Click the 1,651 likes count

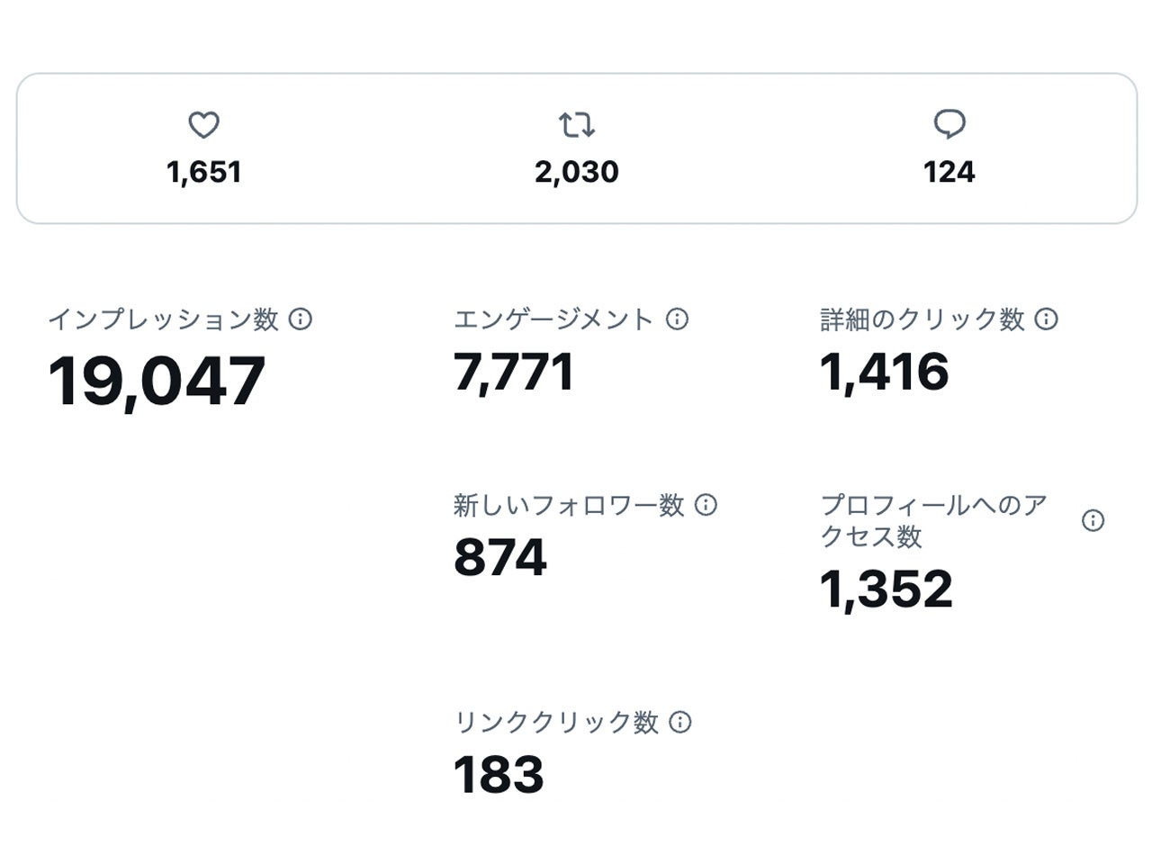point(204,172)
